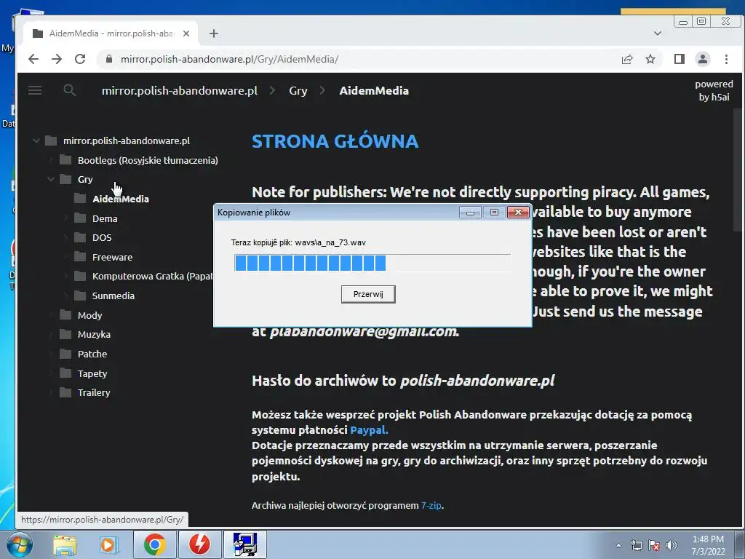Screen dimensions: 745x559
Task: Open Sunmedia folder in tree
Action: tap(113, 296)
